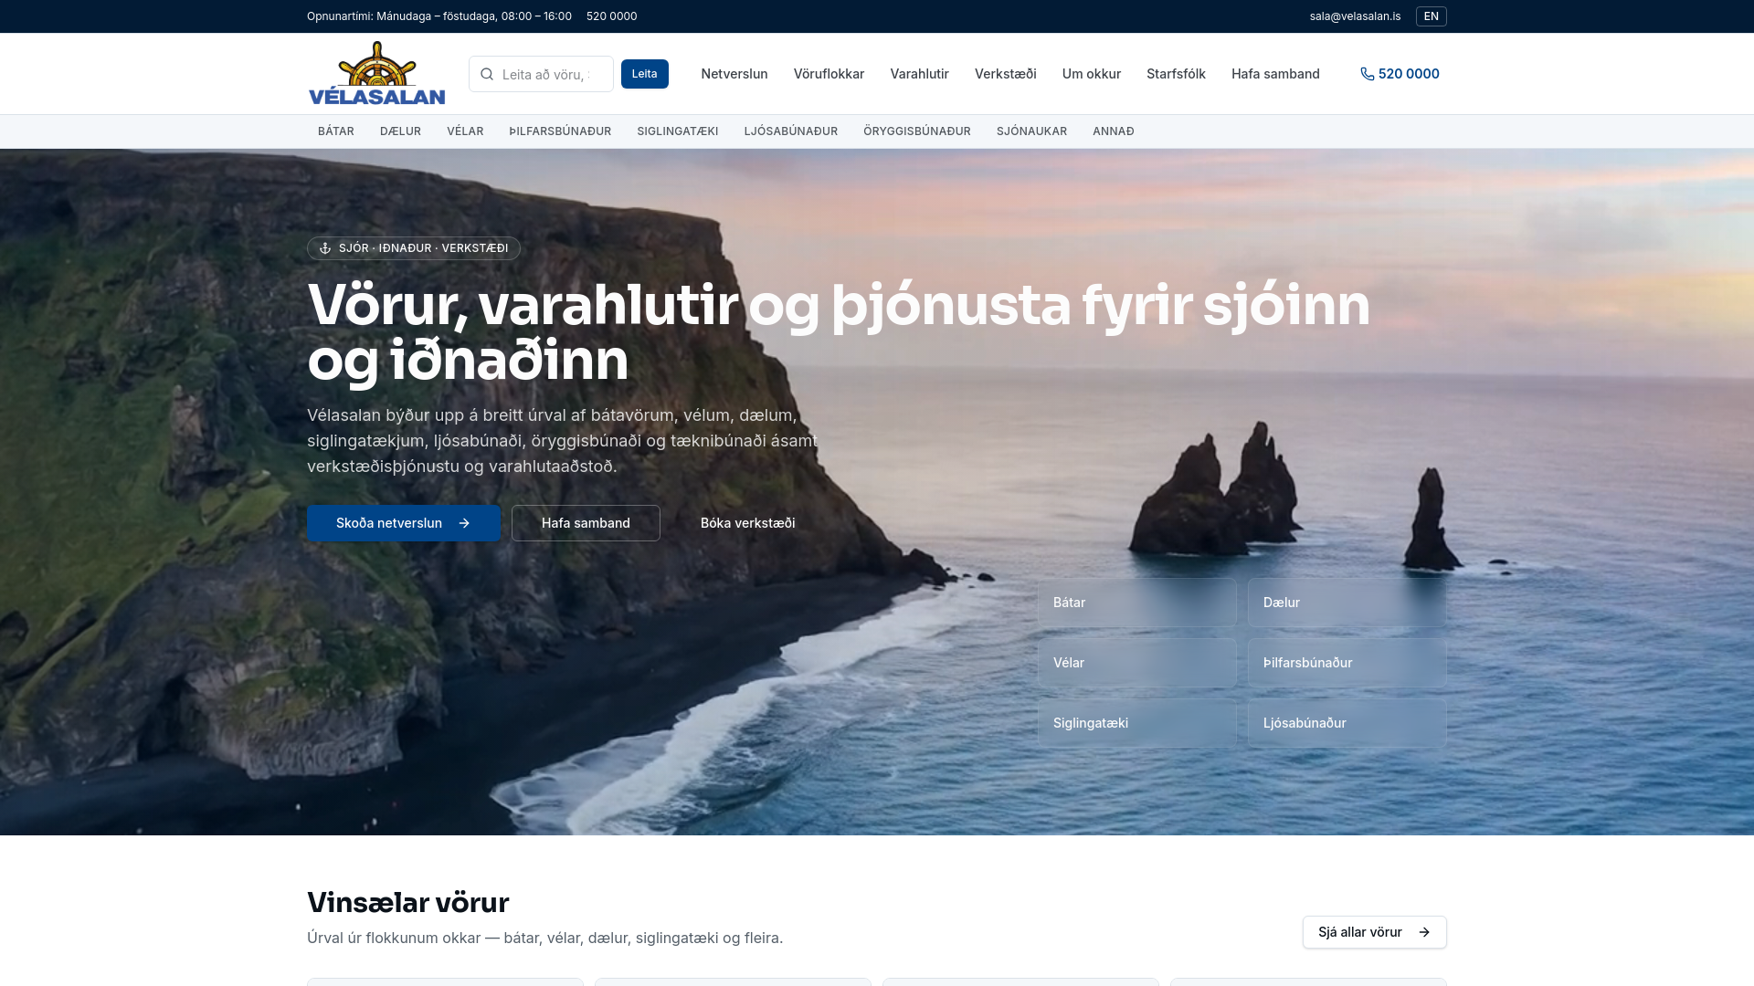
Task: Click the magnifier icon in search field
Action: coord(487,74)
